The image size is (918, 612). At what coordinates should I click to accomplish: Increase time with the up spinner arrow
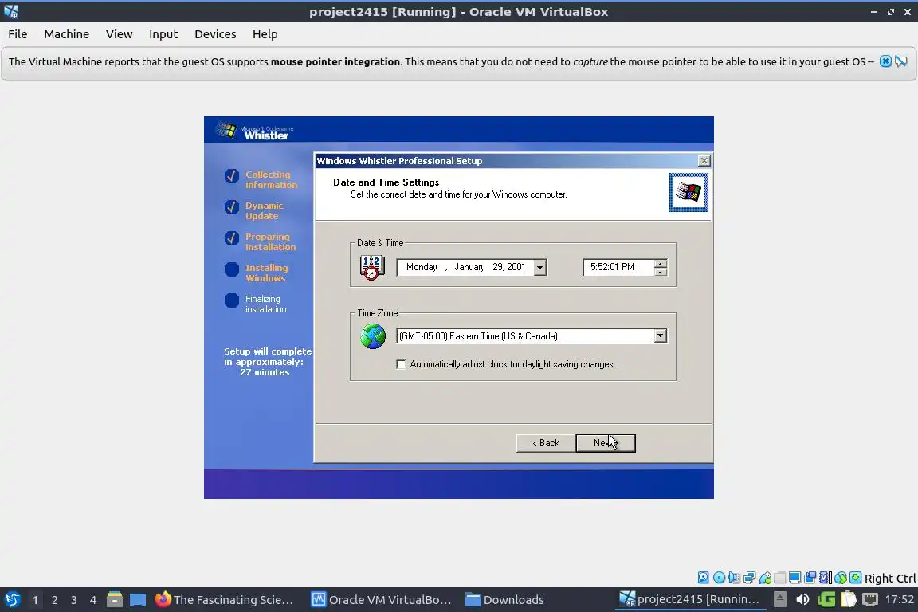click(x=661, y=264)
